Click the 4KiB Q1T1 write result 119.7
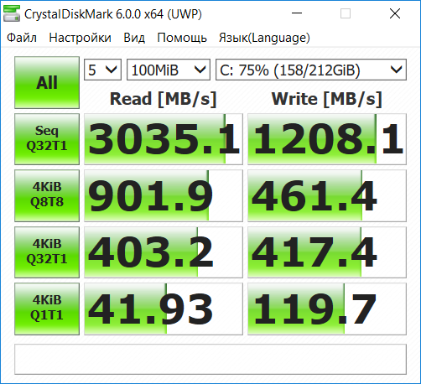Image resolution: width=421 pixels, height=384 pixels. [x=327, y=309]
